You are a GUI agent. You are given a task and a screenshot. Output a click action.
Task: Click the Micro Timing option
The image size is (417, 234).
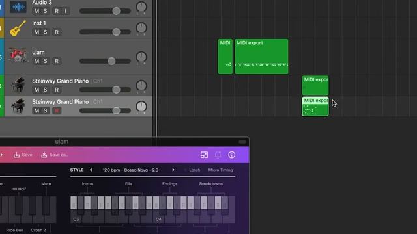point(220,170)
